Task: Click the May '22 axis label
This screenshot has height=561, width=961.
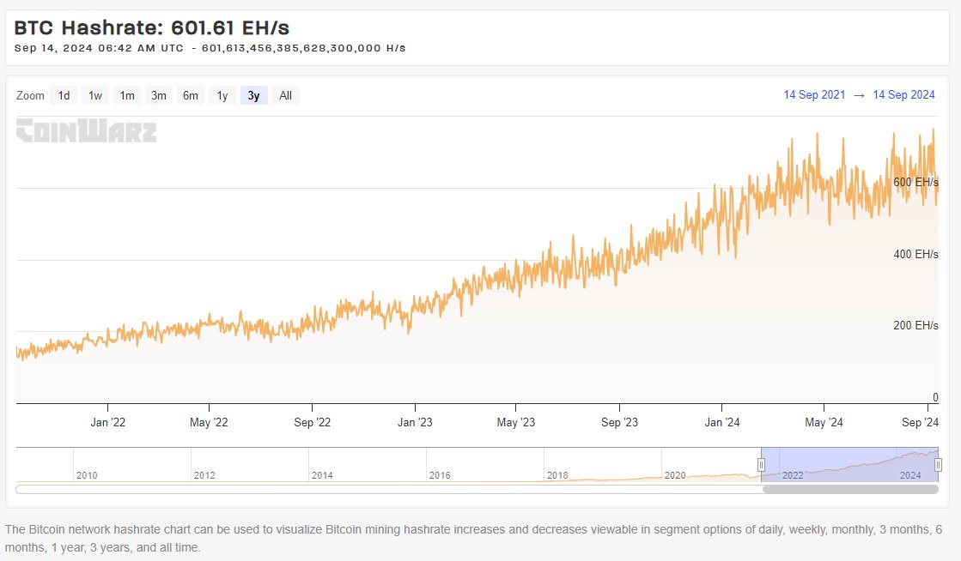Action: tap(209, 423)
